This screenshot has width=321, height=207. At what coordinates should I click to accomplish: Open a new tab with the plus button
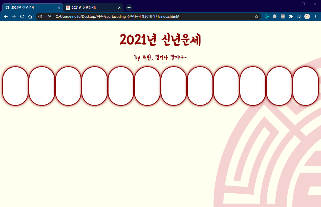pyautogui.click(x=129, y=8)
